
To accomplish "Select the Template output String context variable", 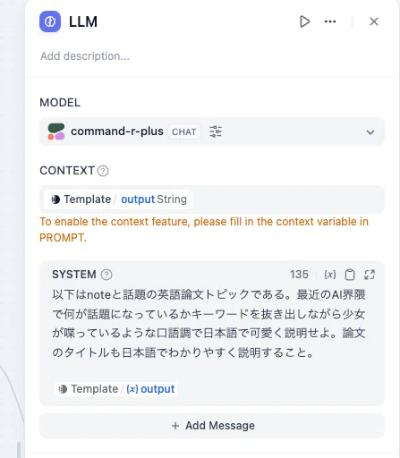I will (x=118, y=199).
